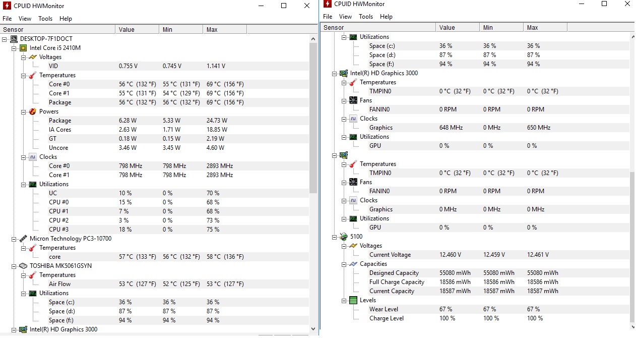Collapse the Powers section in left window

[x=23, y=111]
